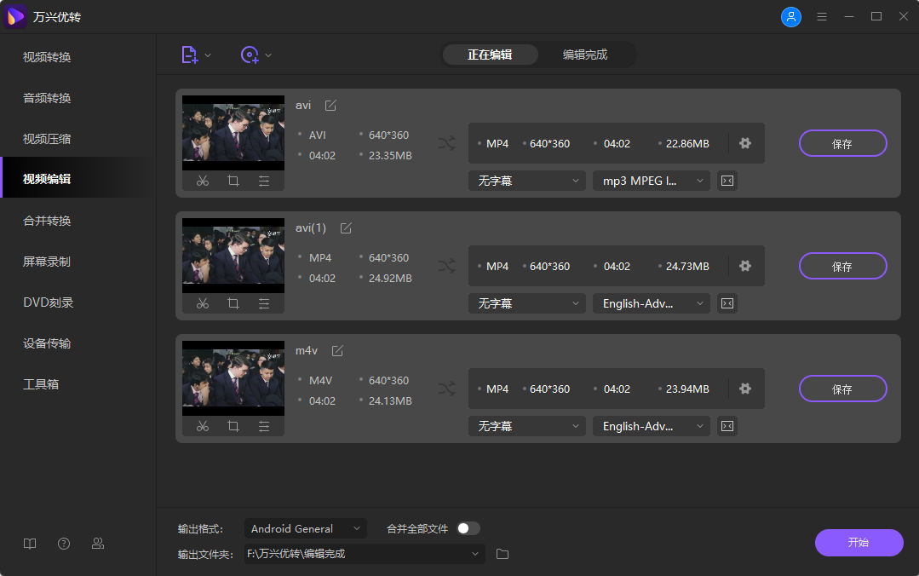Screen dimensions: 919x576
Task: Expand the 无字幕 subtitle dropdown for avi
Action: (x=526, y=181)
